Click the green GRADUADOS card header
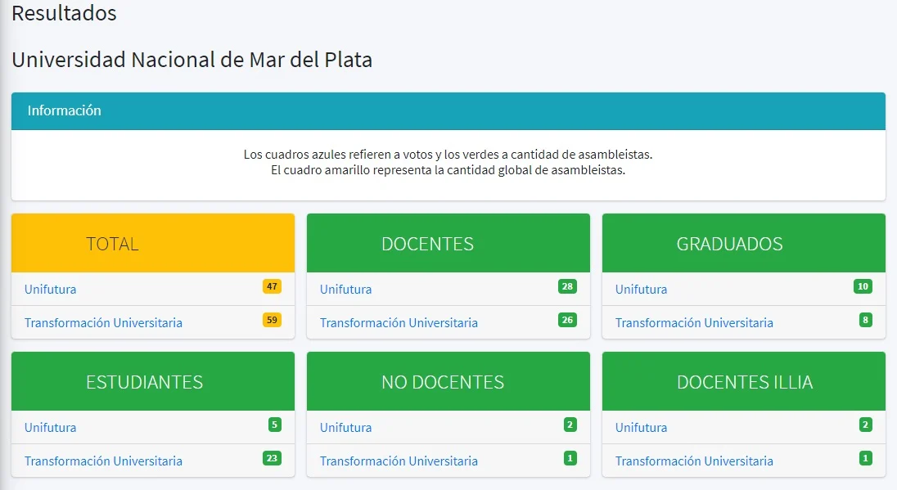This screenshot has width=897, height=490. click(x=744, y=243)
